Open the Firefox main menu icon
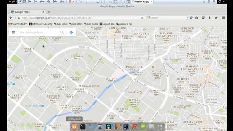Screen dimensions: 233x131 click(224, 18)
